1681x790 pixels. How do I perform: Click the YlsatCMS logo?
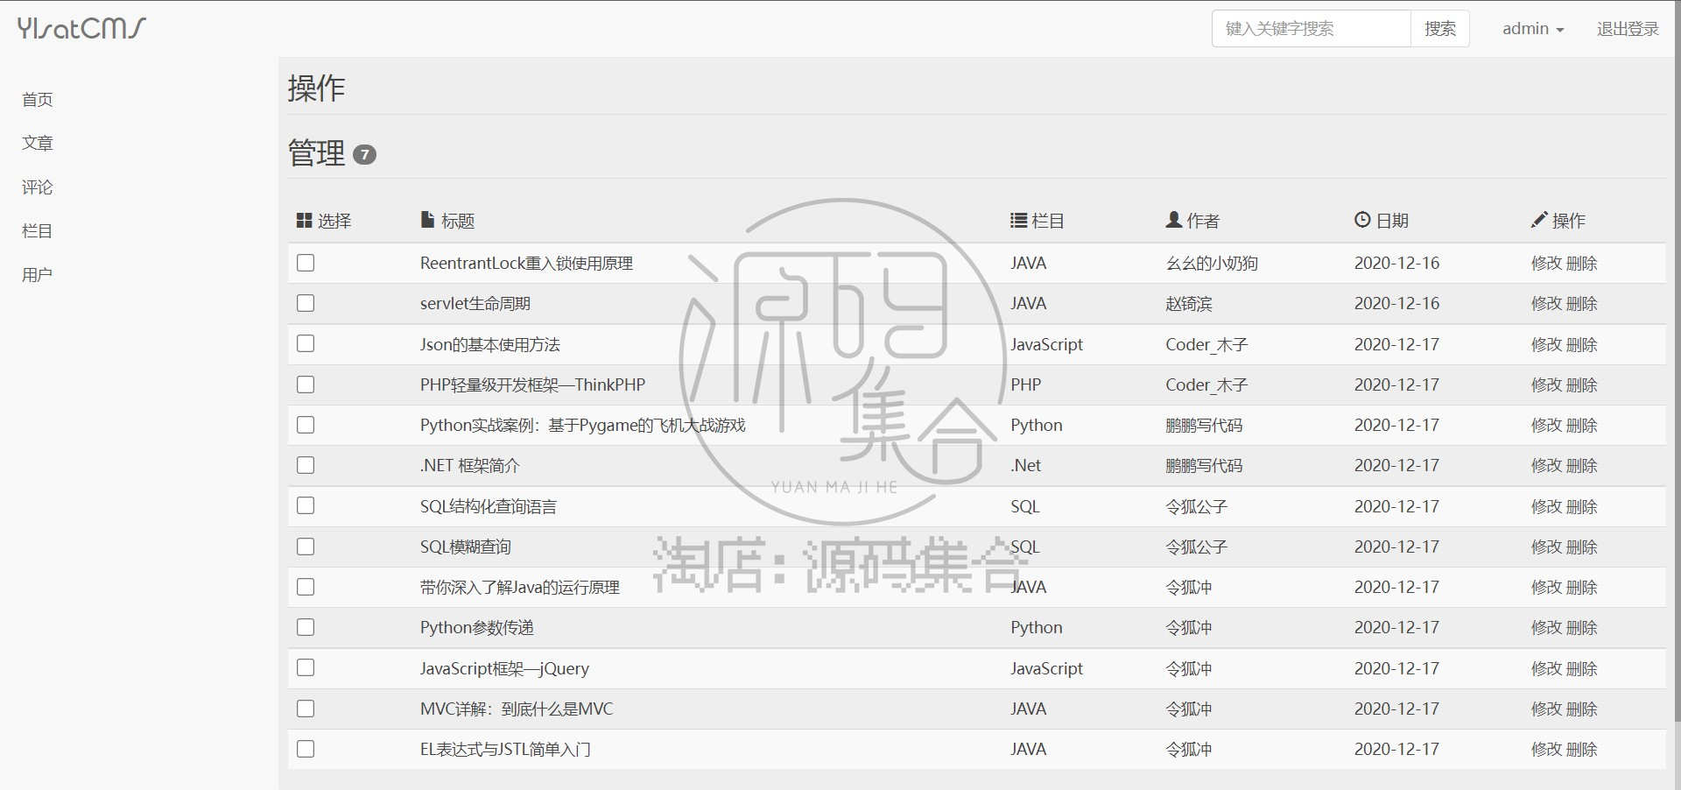81,28
